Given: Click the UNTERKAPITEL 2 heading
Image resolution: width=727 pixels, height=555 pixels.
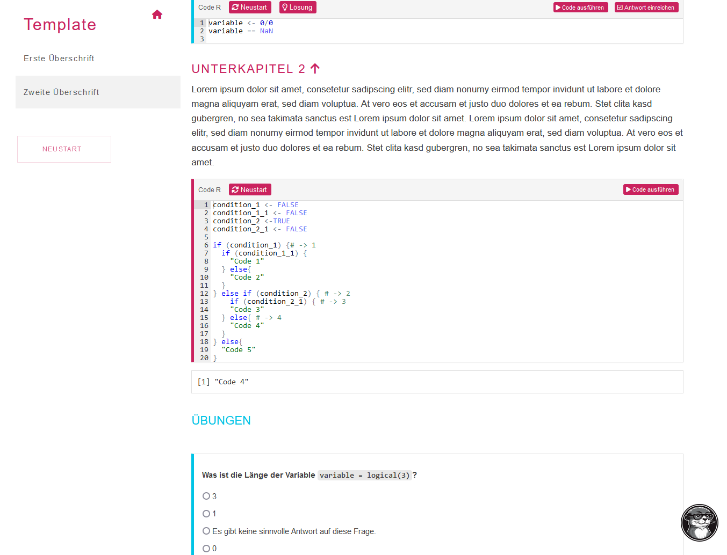Looking at the screenshot, I should point(249,69).
